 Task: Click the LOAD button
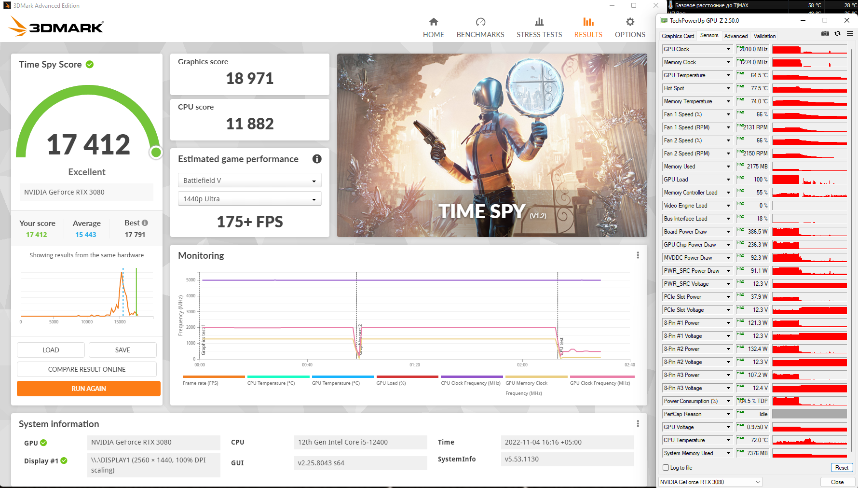point(51,350)
